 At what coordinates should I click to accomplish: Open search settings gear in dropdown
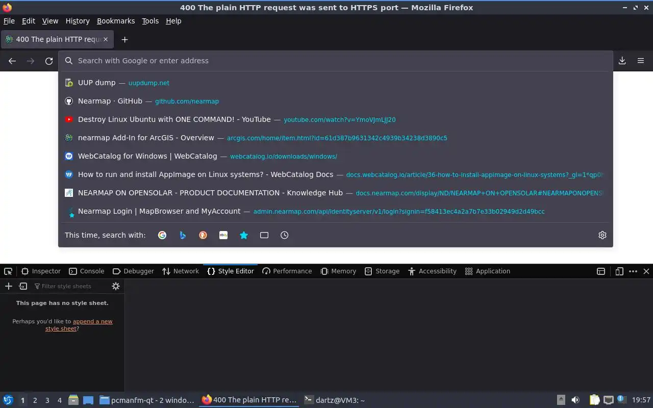click(602, 235)
